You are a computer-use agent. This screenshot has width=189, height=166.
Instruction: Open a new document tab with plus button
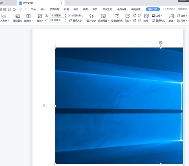pyautogui.click(x=68, y=3)
